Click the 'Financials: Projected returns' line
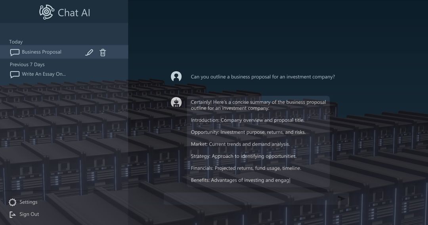This screenshot has height=225, width=428. [246, 168]
